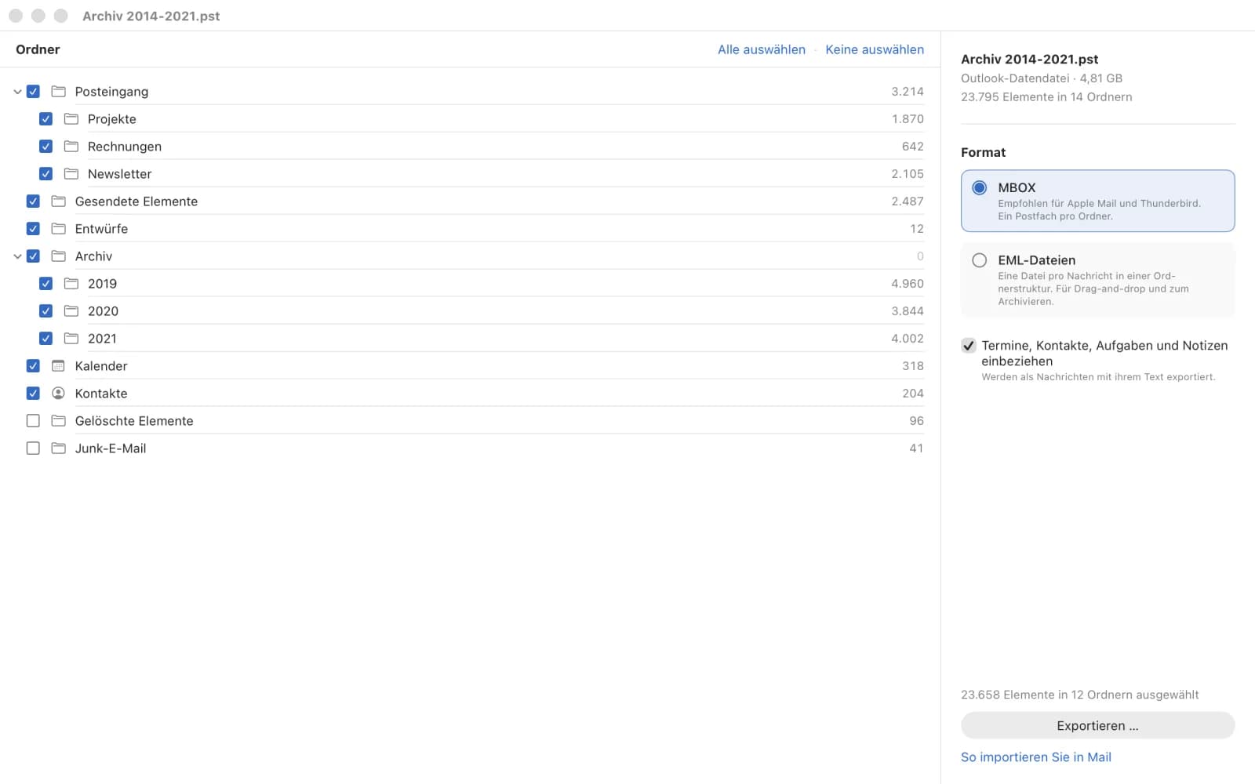1255x784 pixels.
Task: Click the Ordner column header
Action: click(38, 49)
